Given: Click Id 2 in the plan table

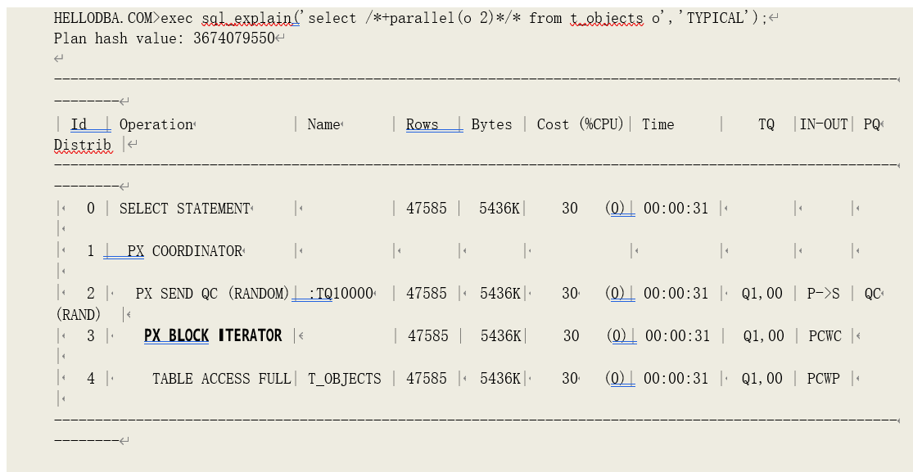Looking at the screenshot, I should [x=90, y=294].
